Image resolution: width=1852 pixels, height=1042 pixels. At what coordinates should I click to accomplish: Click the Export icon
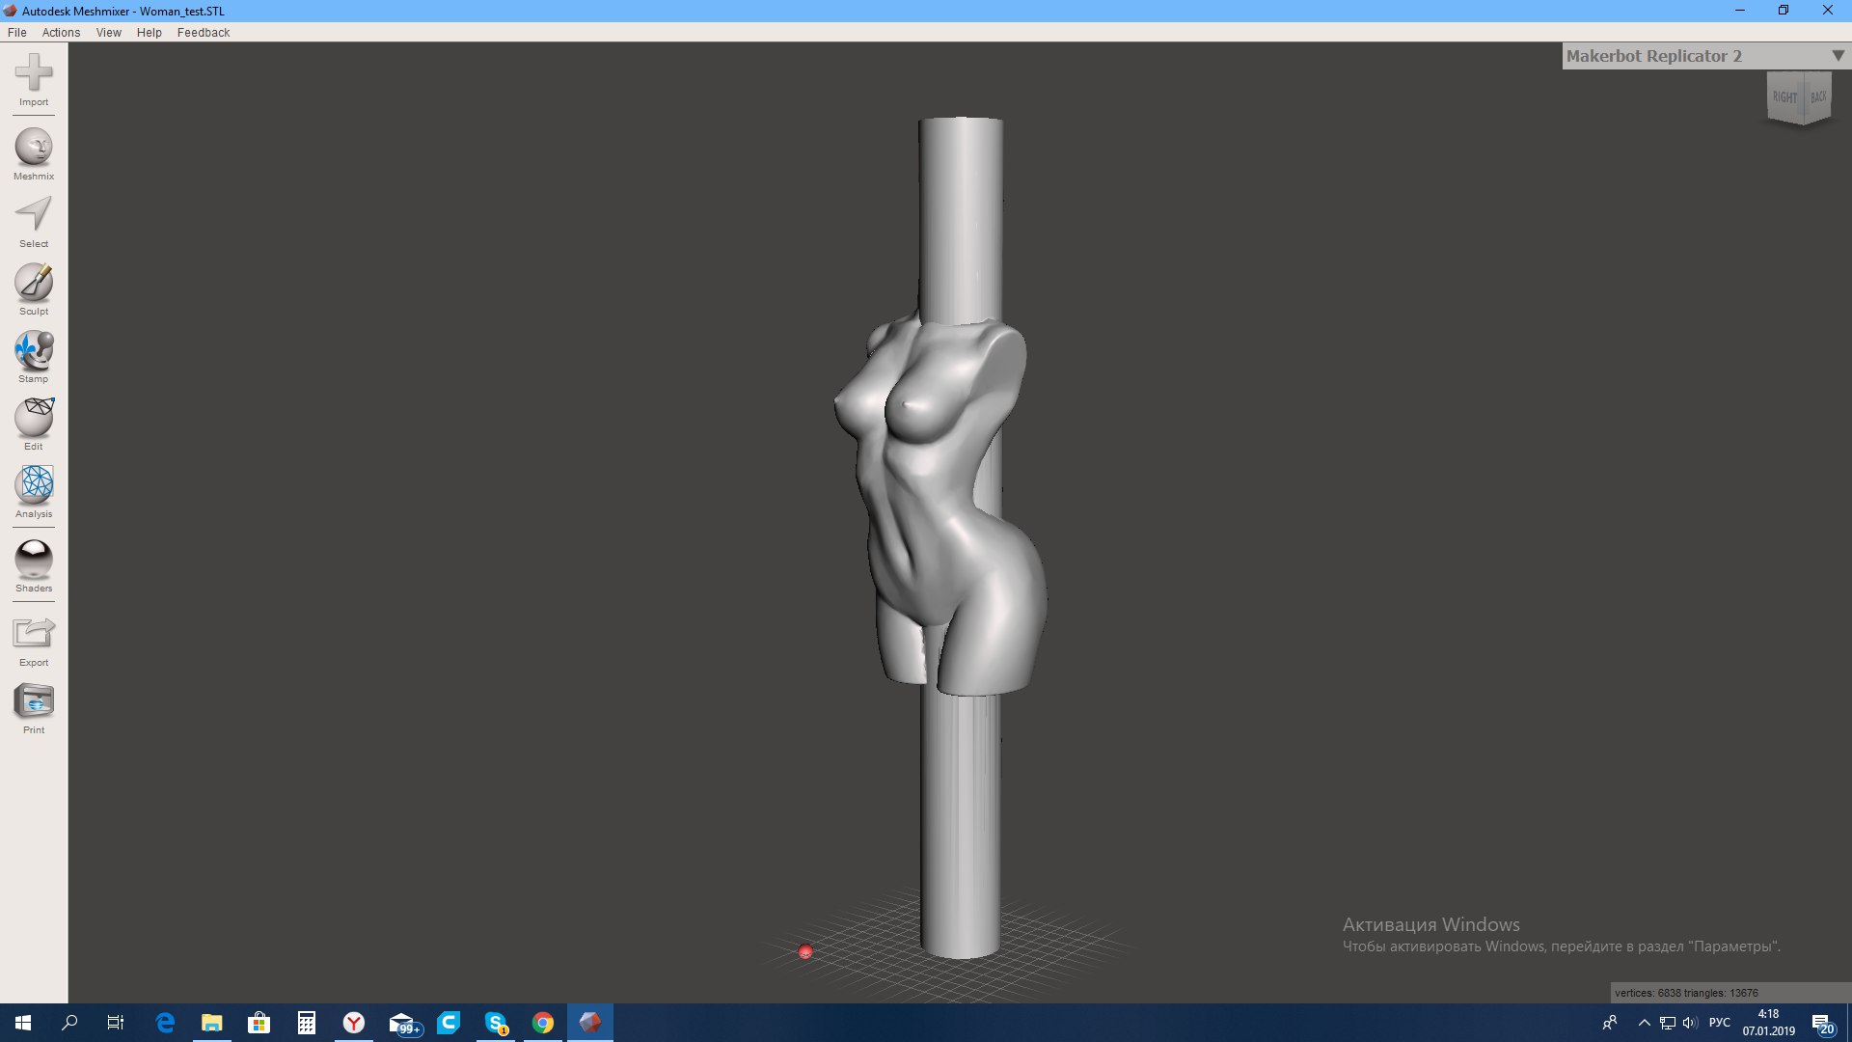[34, 634]
